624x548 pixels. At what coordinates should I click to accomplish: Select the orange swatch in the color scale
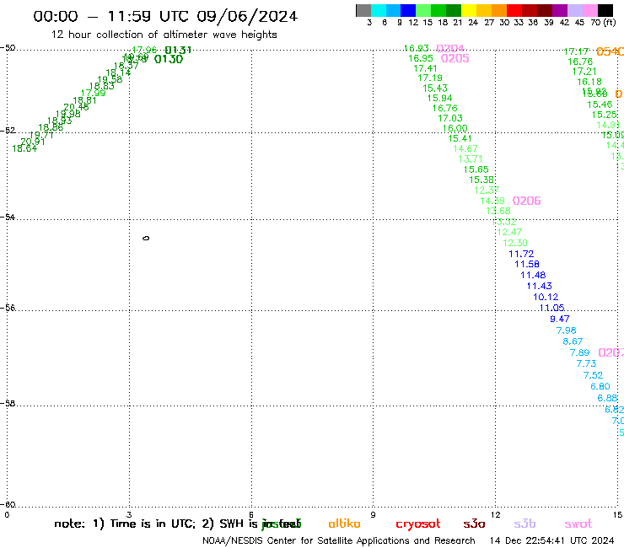(x=498, y=10)
